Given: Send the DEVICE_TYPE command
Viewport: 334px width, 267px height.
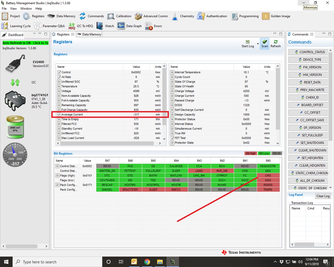Looking at the screenshot, I should 309,60.
